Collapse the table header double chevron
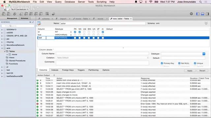The width and height of the screenshot is (211, 118). tap(206, 23)
